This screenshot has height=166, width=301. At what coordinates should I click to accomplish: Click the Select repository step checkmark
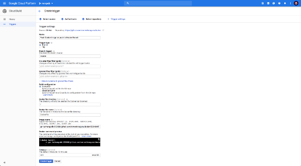click(83, 19)
